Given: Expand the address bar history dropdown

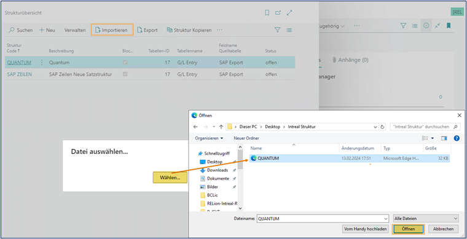Looking at the screenshot, I should pyautogui.click(x=375, y=127).
